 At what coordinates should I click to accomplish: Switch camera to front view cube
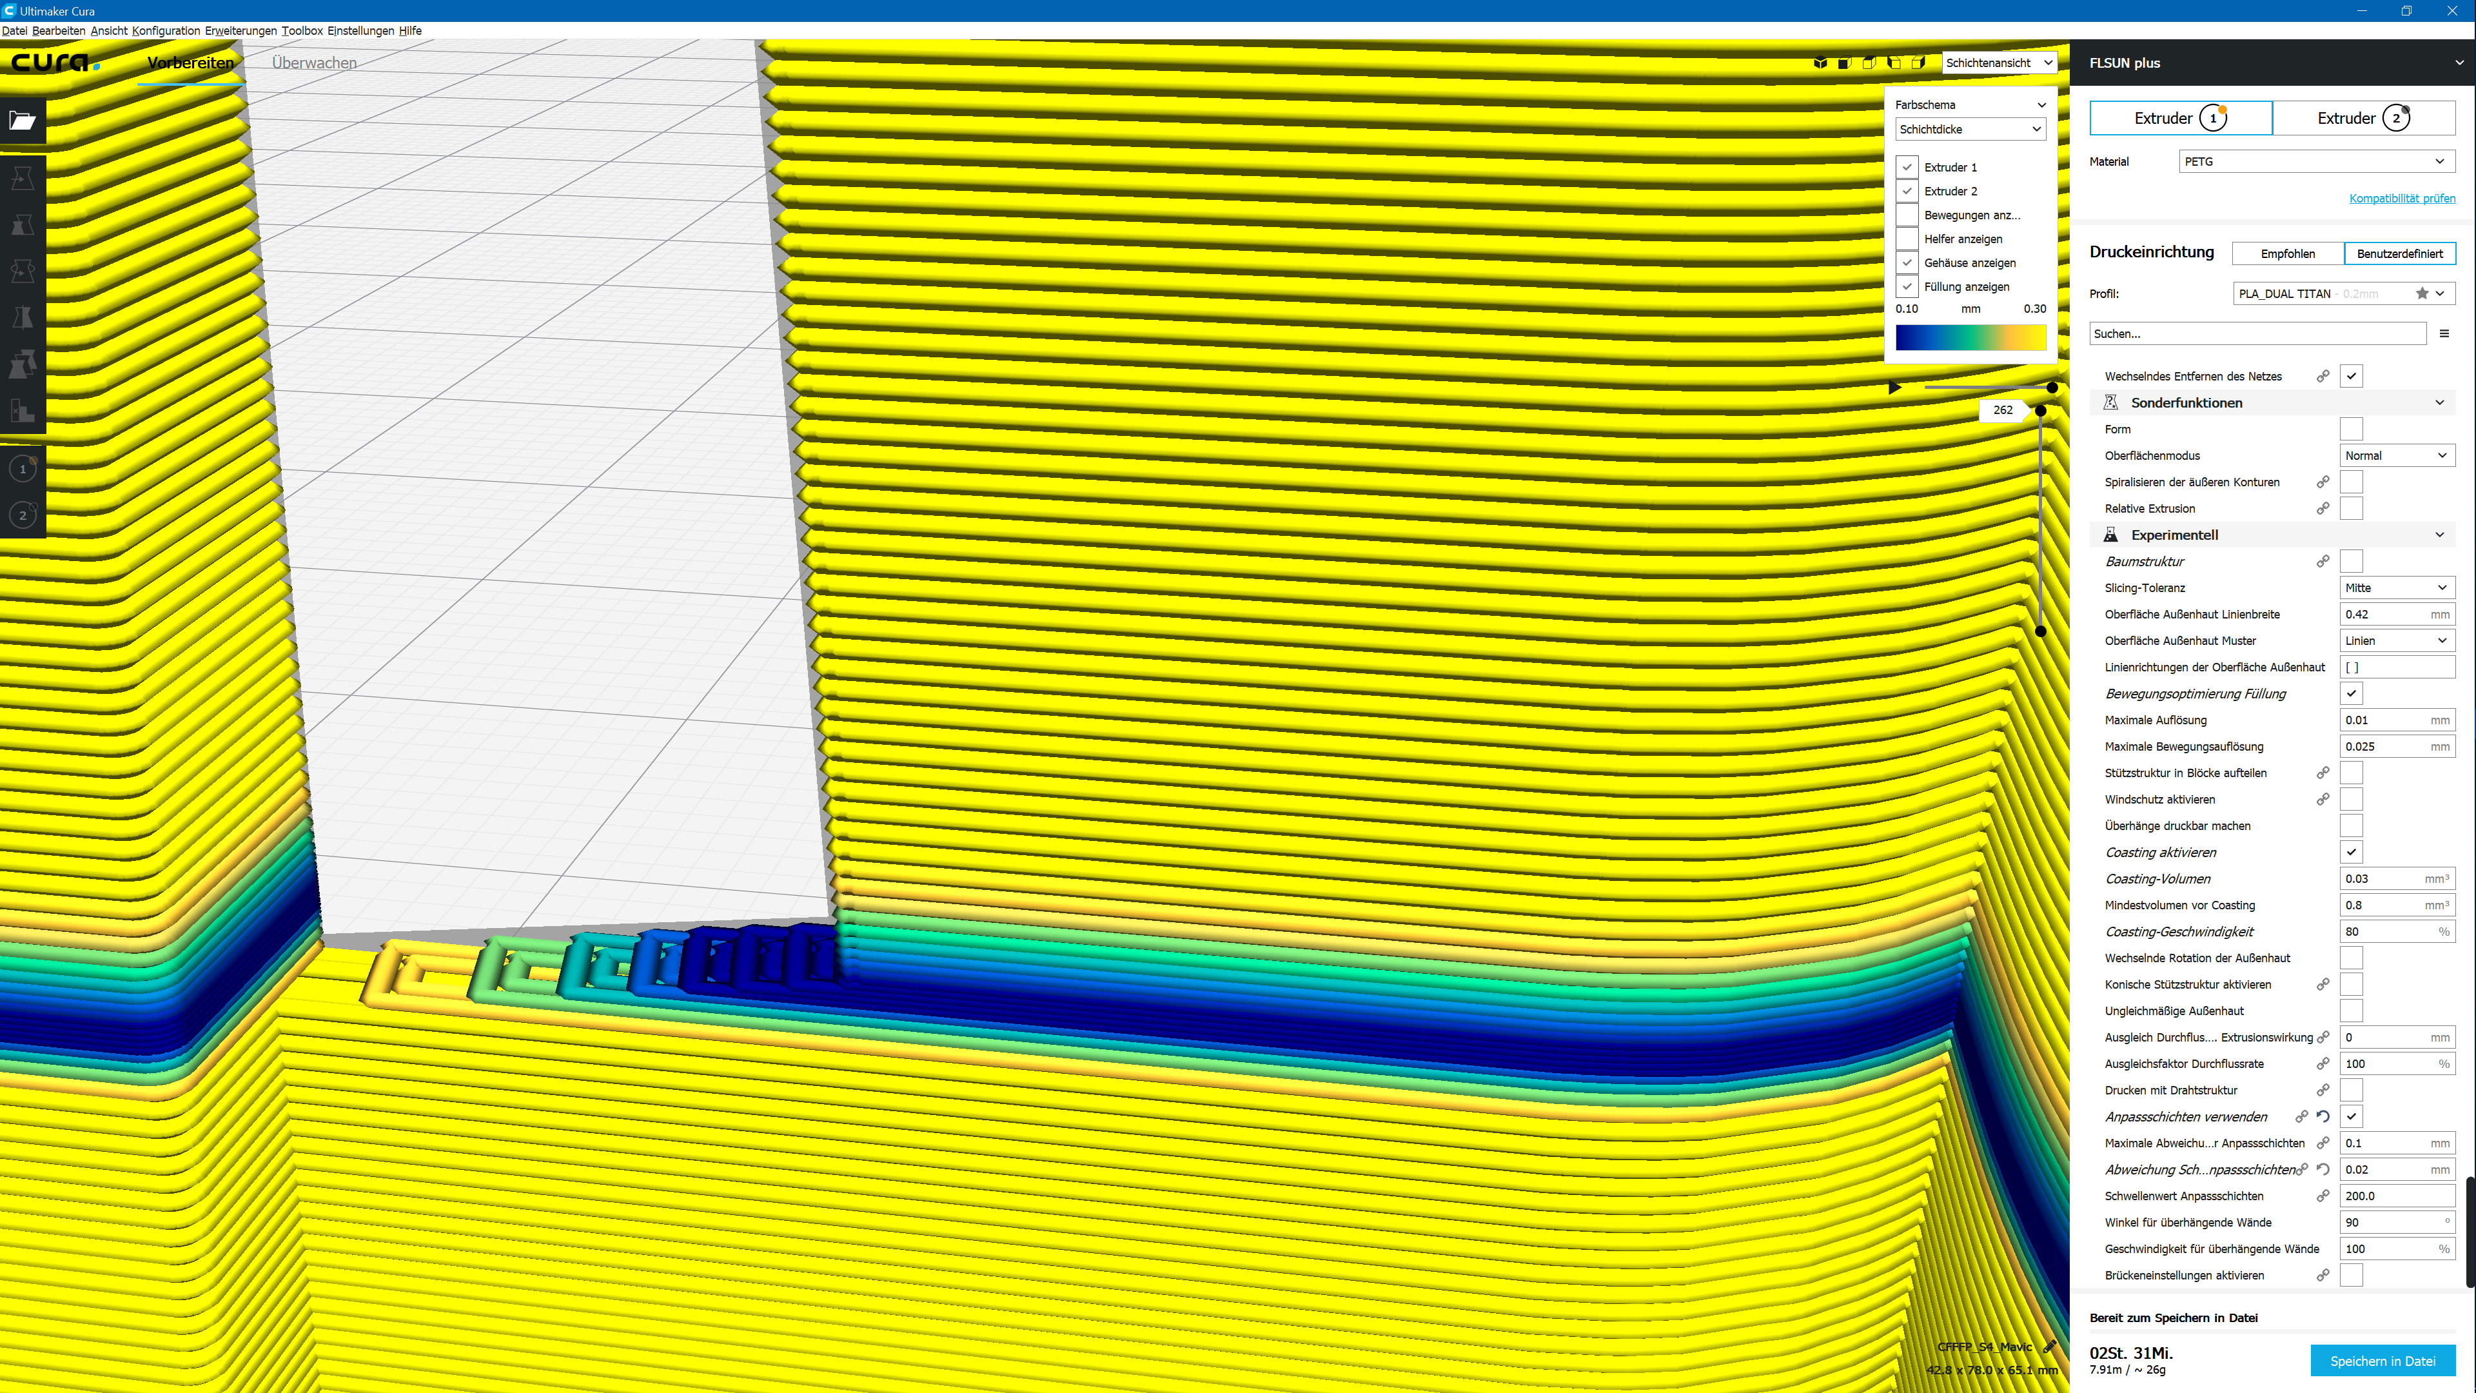1845,63
